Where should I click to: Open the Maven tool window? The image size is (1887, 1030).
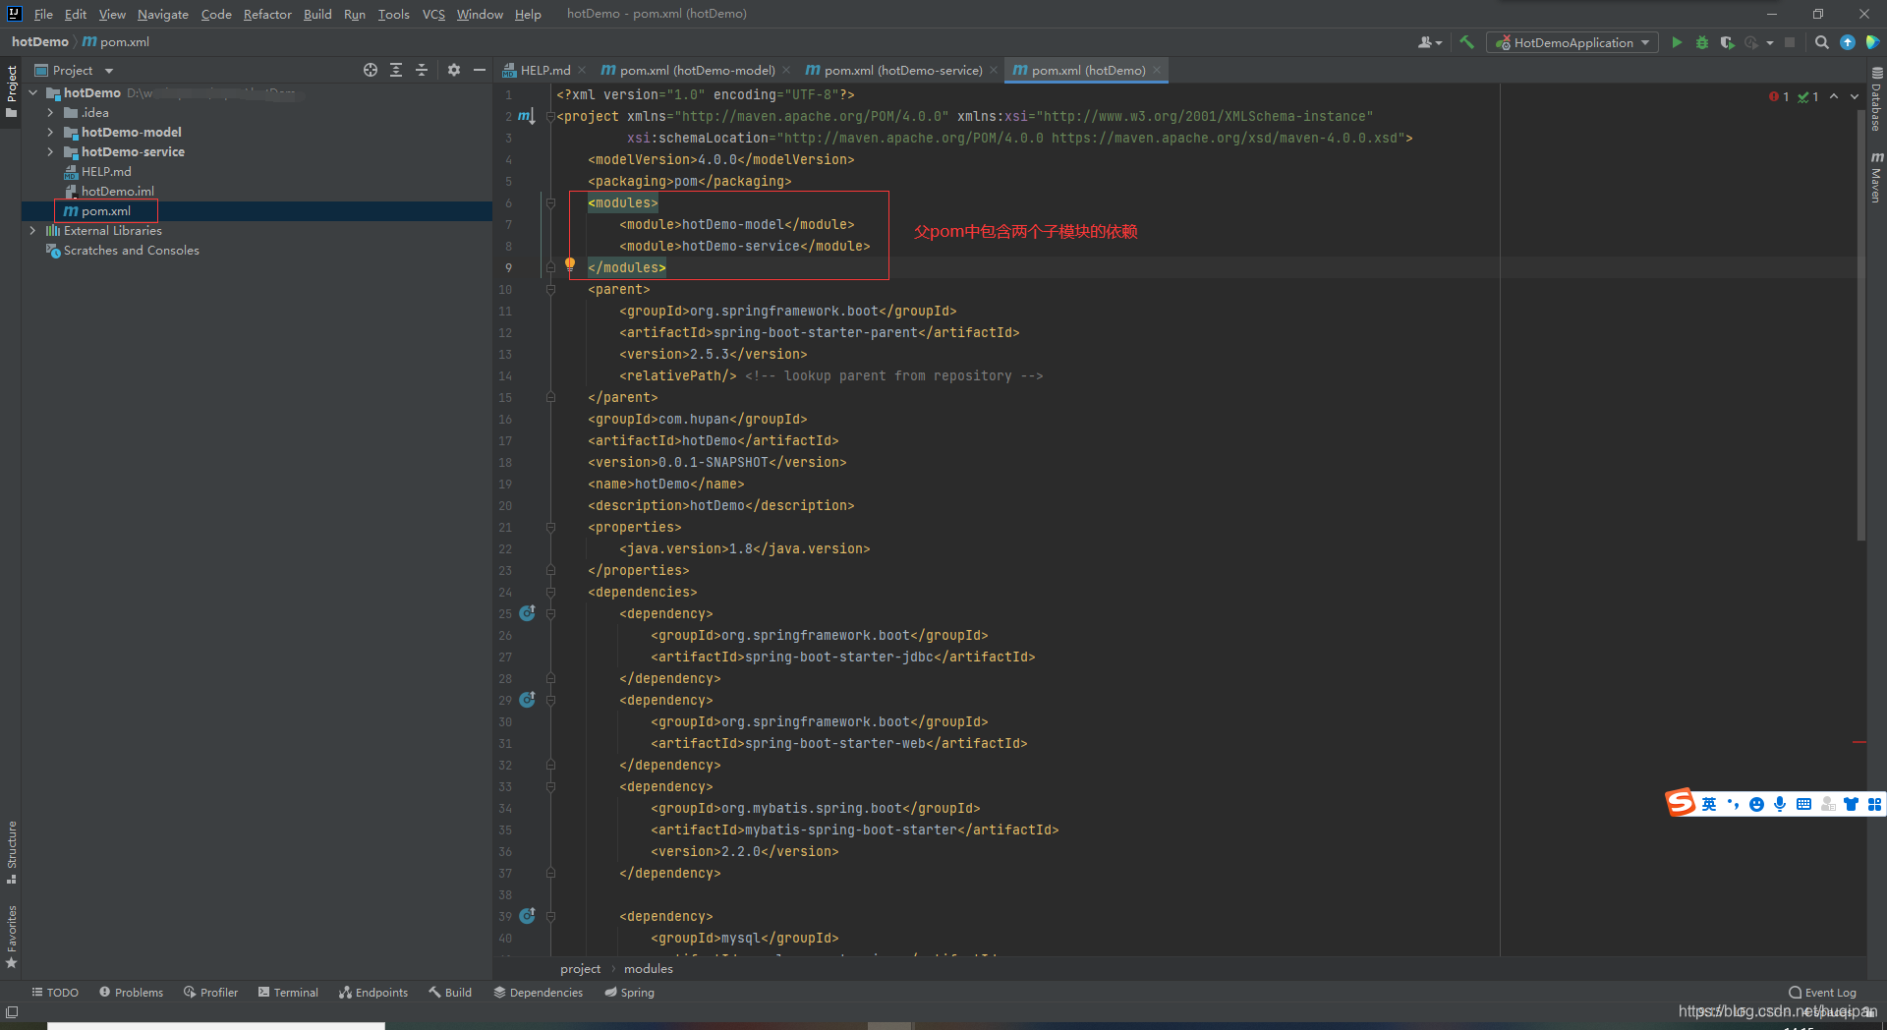[x=1876, y=177]
